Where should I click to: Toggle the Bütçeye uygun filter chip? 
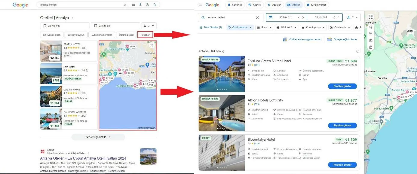point(76,35)
